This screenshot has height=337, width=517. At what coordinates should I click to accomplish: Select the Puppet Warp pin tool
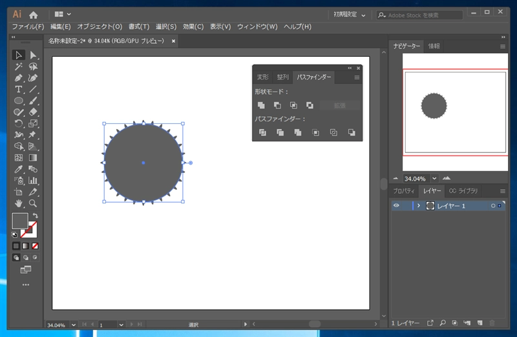coord(33,135)
